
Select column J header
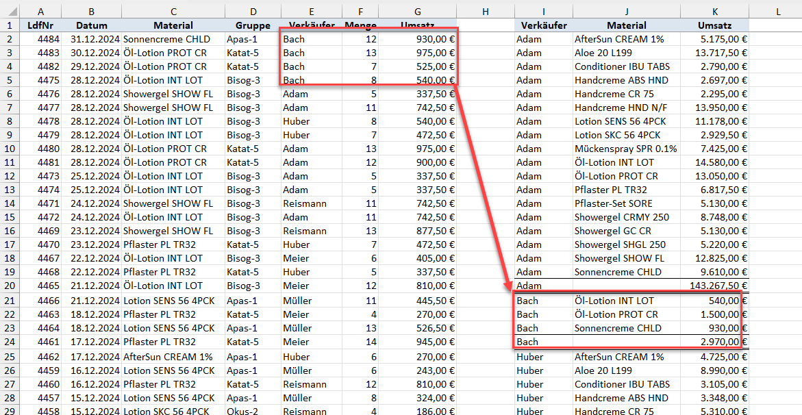point(627,12)
